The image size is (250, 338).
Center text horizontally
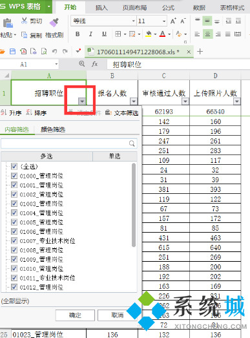point(207,34)
